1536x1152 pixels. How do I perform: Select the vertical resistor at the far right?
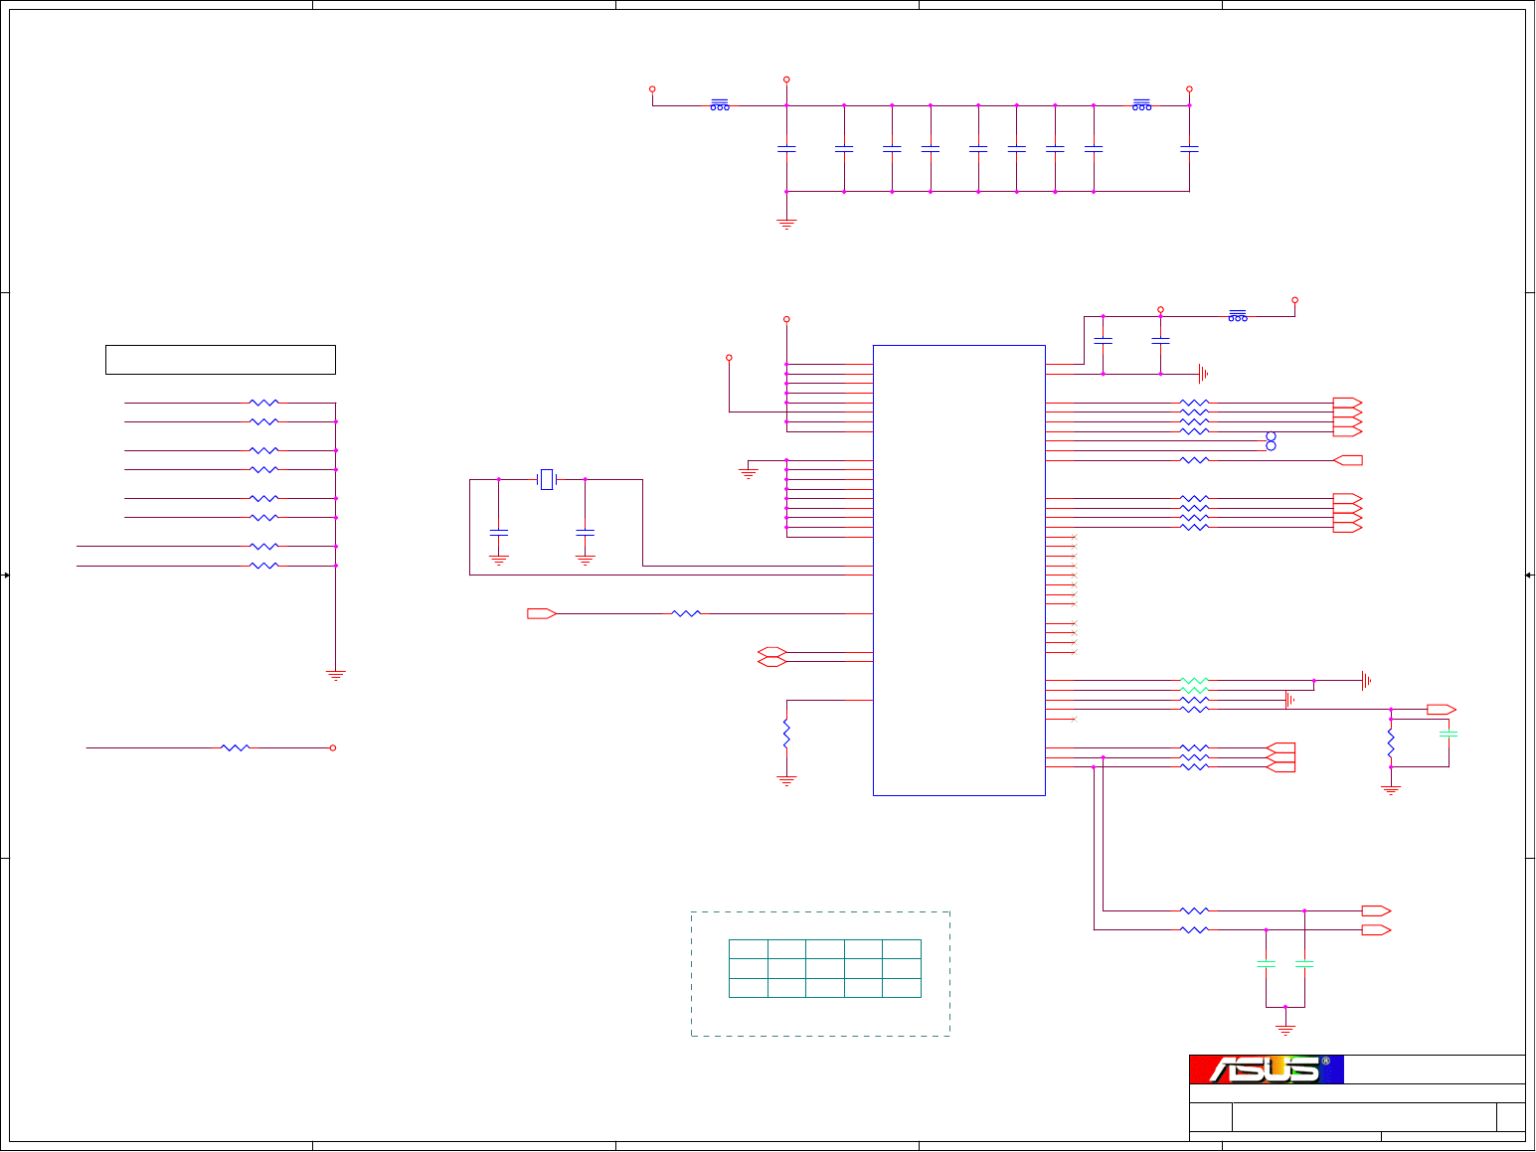click(x=1391, y=742)
